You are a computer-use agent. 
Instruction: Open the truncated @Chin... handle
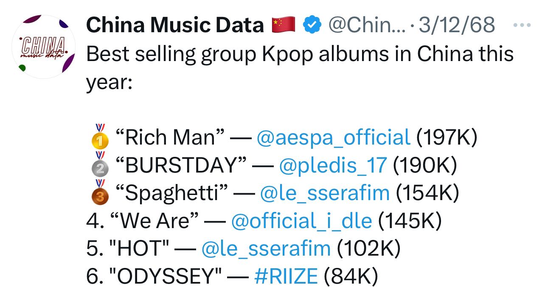pos(368,25)
